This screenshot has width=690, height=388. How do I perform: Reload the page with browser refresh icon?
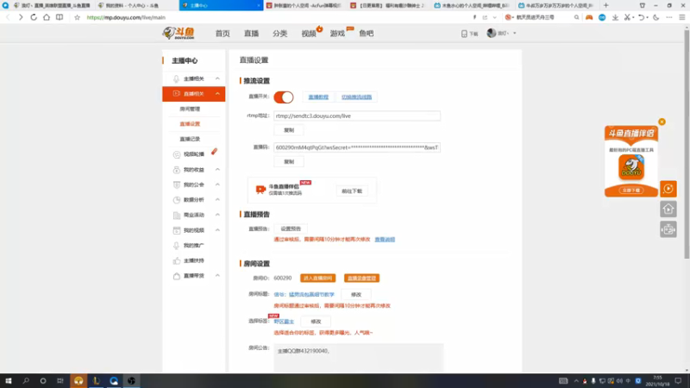point(34,17)
